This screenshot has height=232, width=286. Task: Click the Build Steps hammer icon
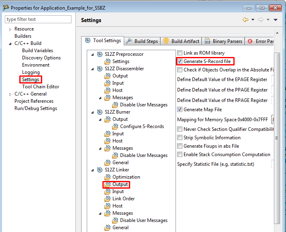click(129, 41)
